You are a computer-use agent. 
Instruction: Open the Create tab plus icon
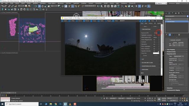[166, 13]
